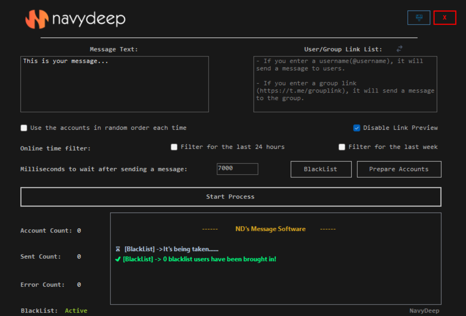Click the green Active BlackList status
The image size is (466, 316).
click(x=76, y=310)
